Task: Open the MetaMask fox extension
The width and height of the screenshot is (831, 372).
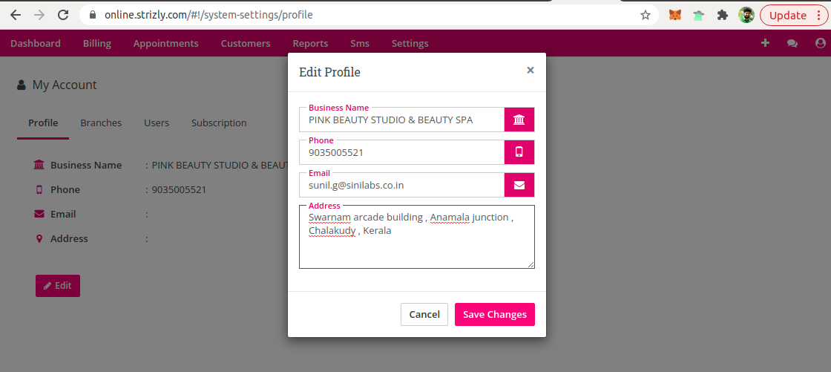Action: coord(674,15)
